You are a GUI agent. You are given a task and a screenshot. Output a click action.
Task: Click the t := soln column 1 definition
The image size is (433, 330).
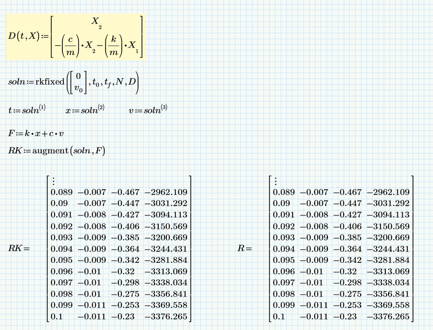click(27, 110)
